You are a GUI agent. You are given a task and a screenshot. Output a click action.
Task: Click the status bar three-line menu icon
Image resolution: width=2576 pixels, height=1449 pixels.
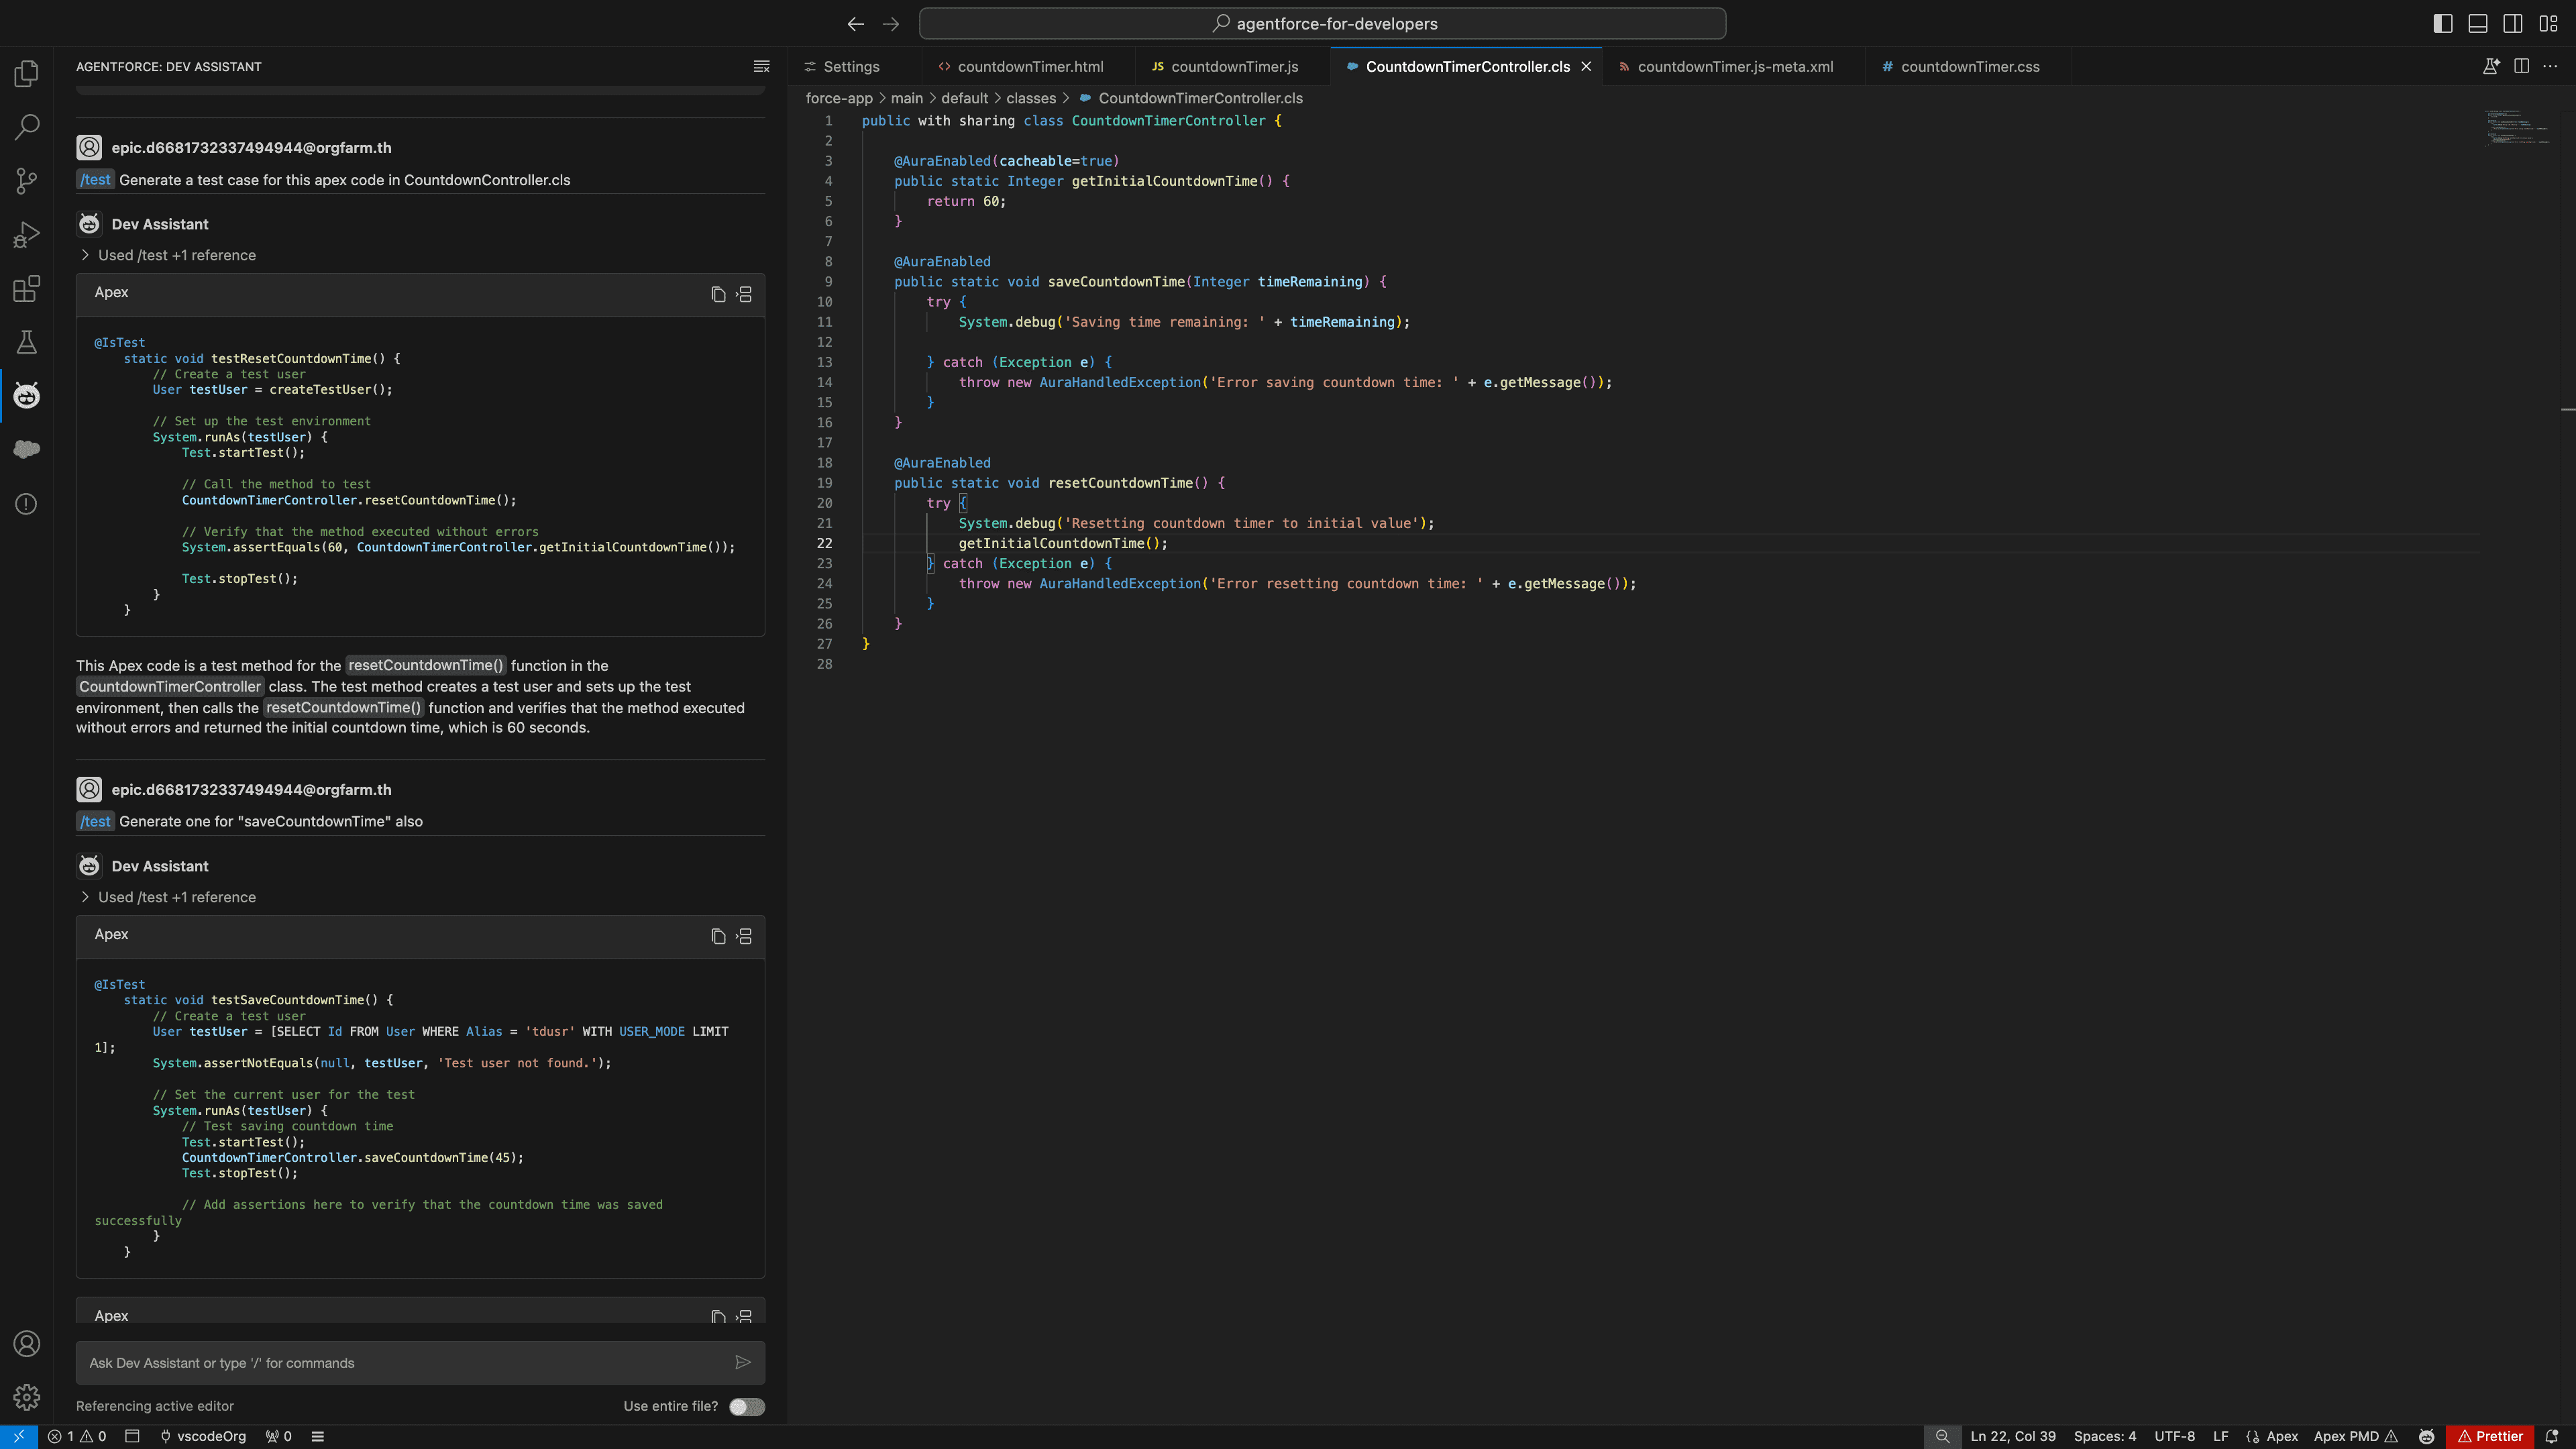[318, 1436]
